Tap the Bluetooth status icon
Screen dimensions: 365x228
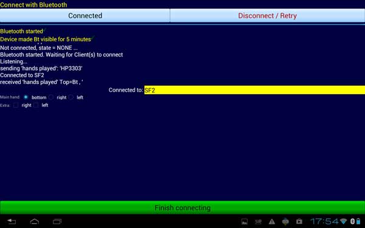352,221
